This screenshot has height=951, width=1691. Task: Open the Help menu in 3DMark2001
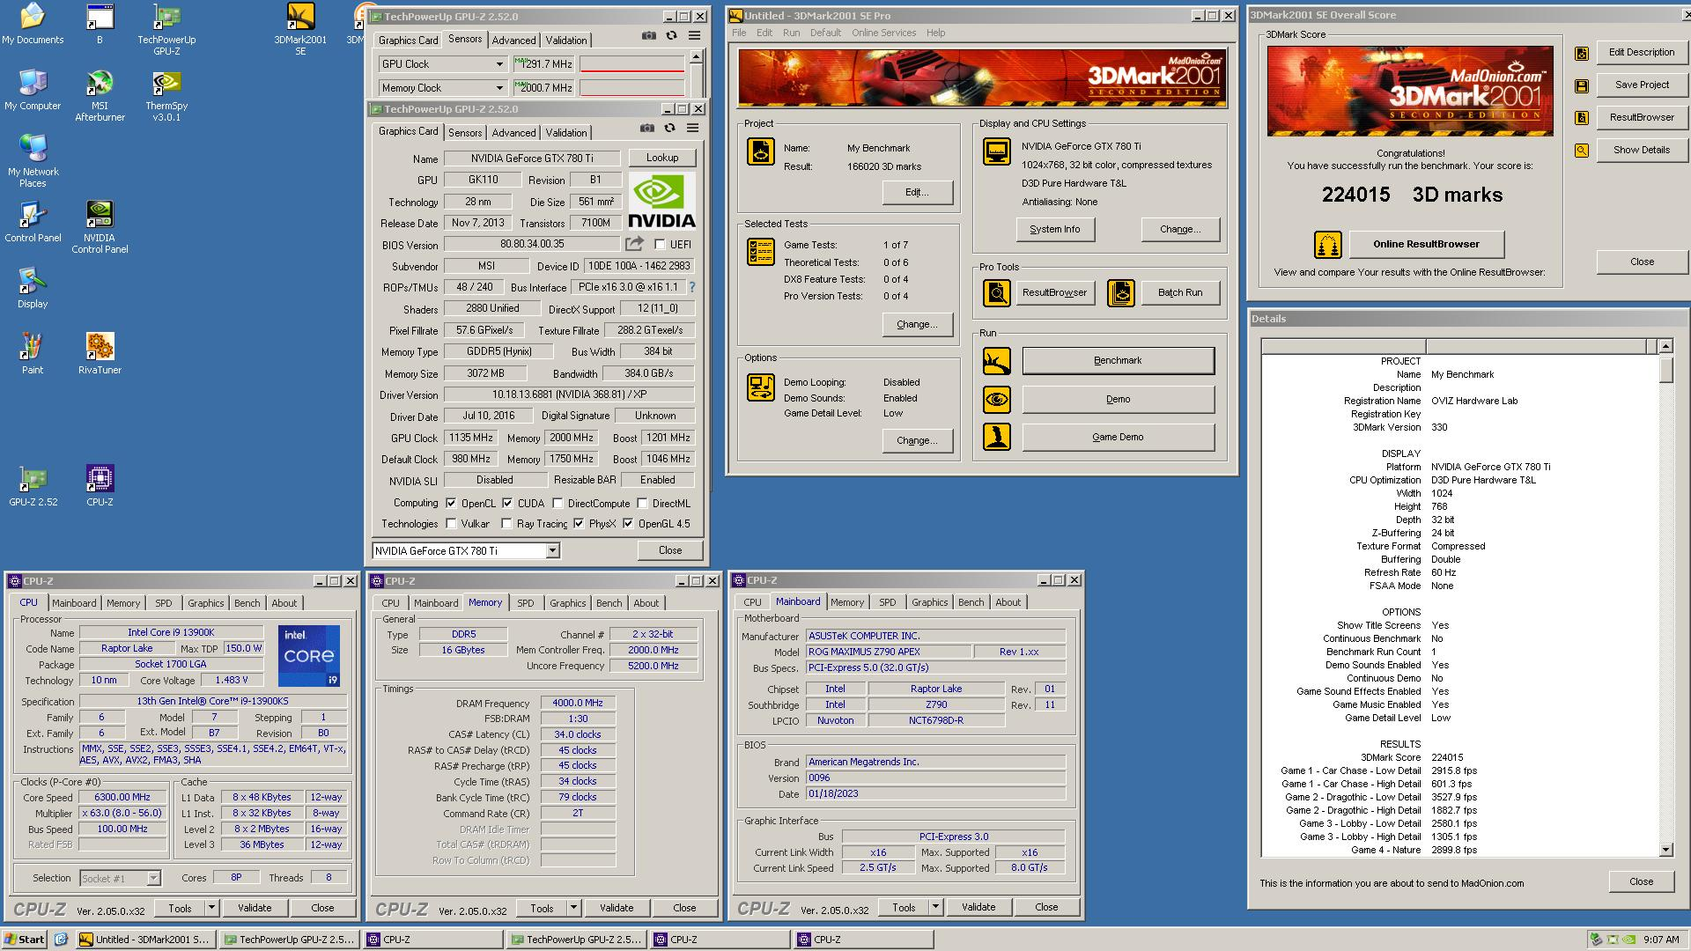[x=935, y=33]
